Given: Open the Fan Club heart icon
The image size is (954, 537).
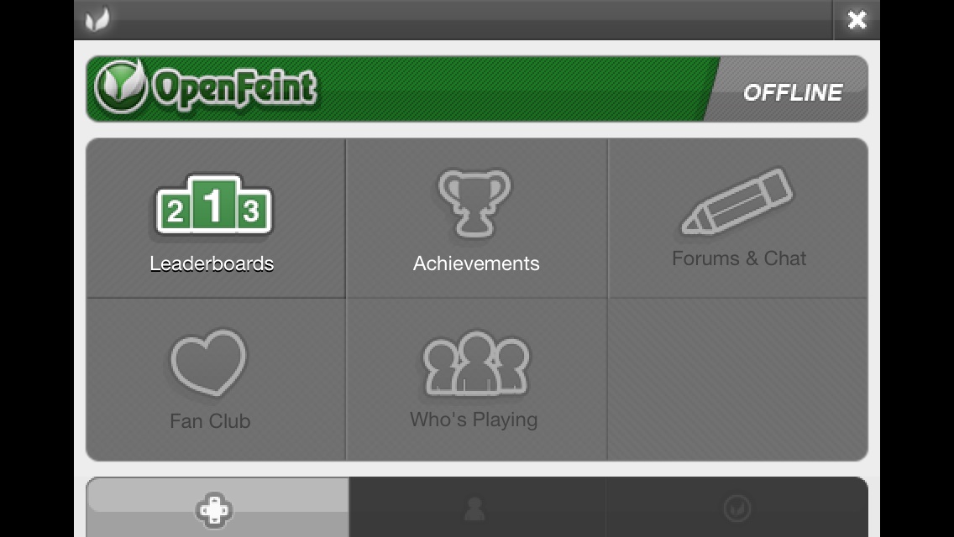Looking at the screenshot, I should click(208, 362).
